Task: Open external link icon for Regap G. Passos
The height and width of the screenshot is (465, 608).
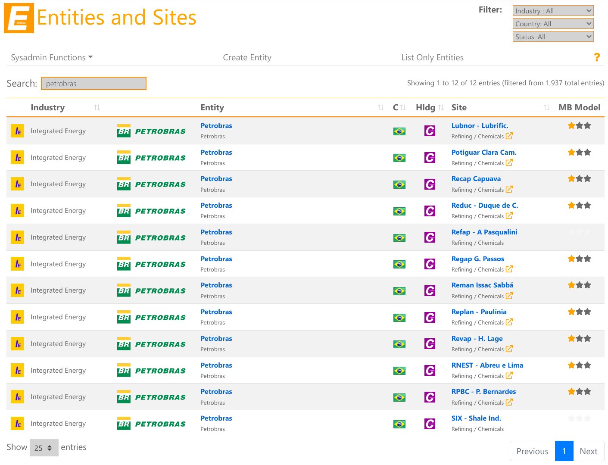Action: pyautogui.click(x=509, y=269)
